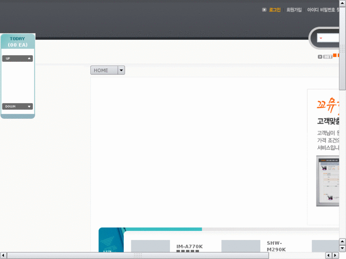Click the play arrow icon beside HIT
Screen dimensions: 346x259
pos(320,57)
